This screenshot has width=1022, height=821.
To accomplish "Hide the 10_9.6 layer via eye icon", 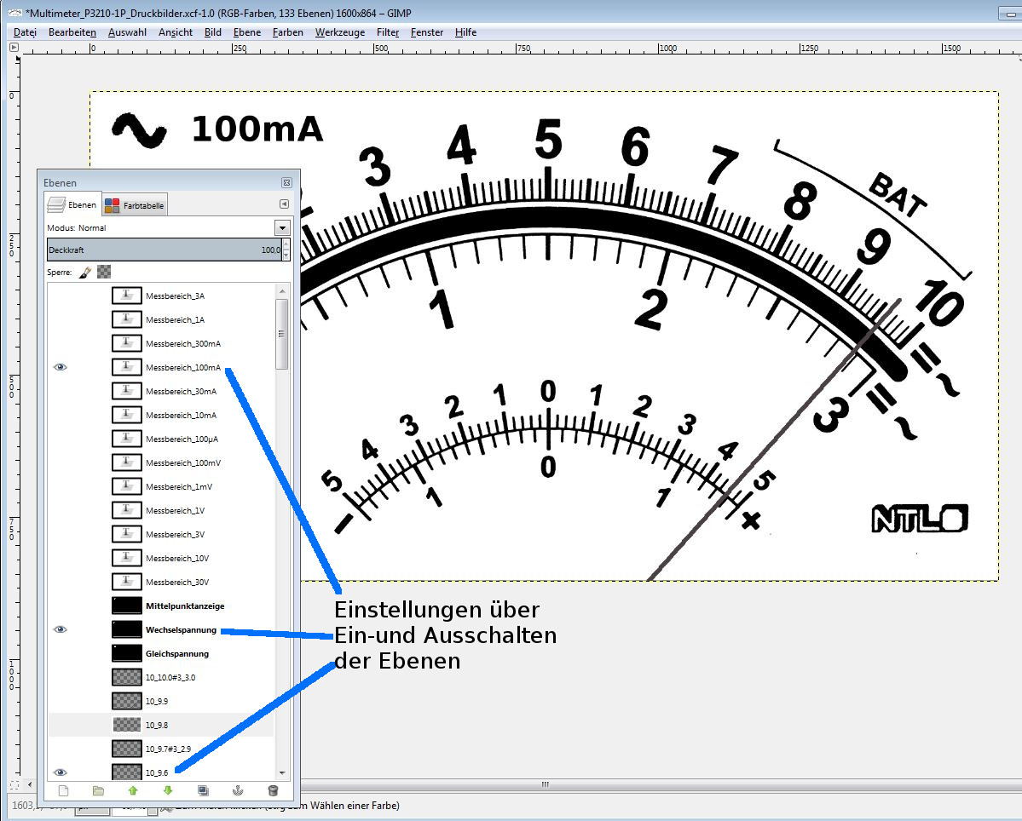I will coord(61,772).
